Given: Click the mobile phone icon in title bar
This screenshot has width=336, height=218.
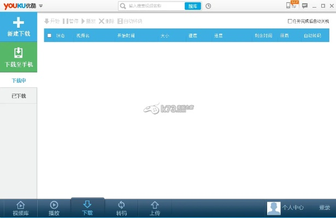Looking at the screenshot, I should (289, 5).
